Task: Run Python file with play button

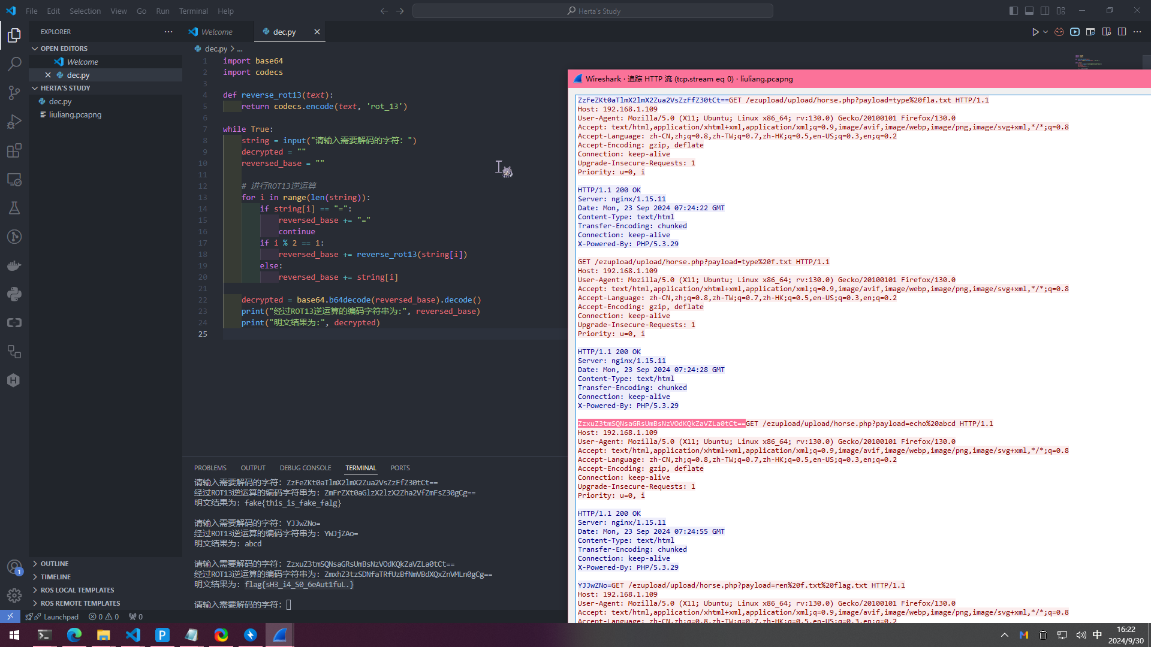Action: 1035,32
